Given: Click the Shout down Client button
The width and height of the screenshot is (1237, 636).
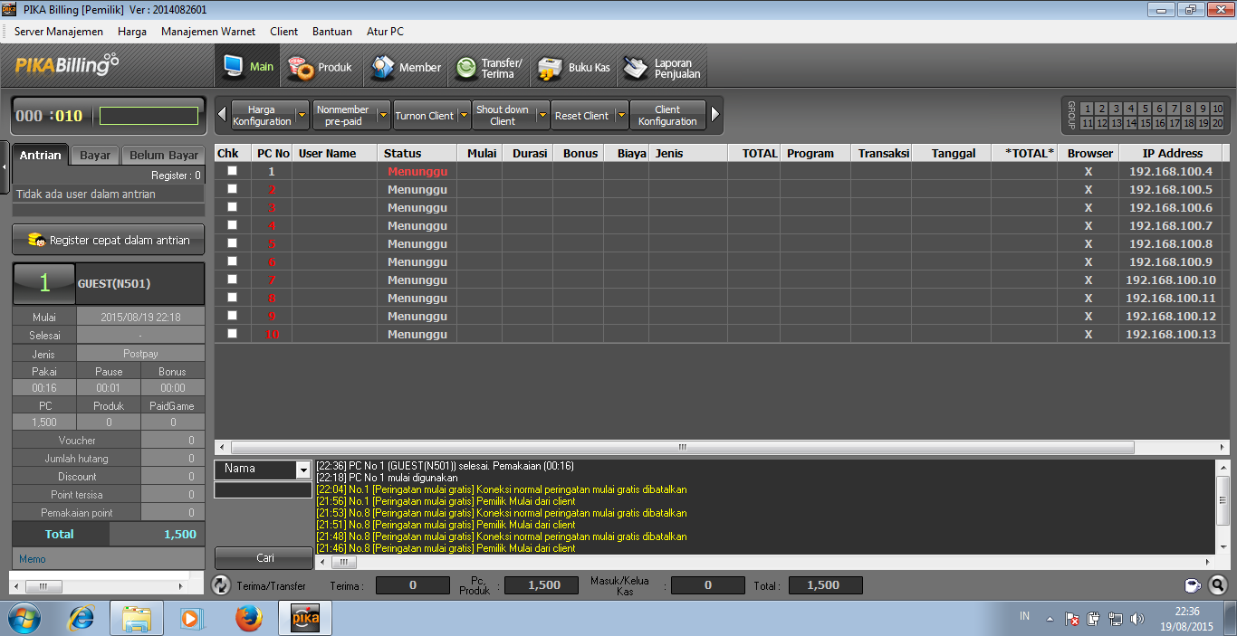Looking at the screenshot, I should pyautogui.click(x=503, y=115).
